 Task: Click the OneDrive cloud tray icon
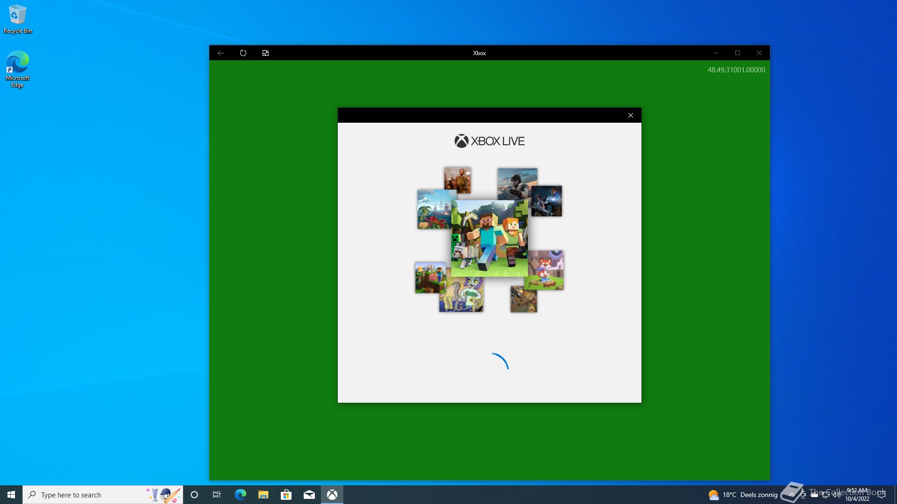click(x=814, y=495)
